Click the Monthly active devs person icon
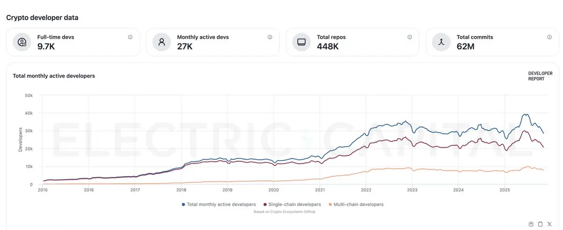Image resolution: width=563 pixels, height=230 pixels. 162,42
